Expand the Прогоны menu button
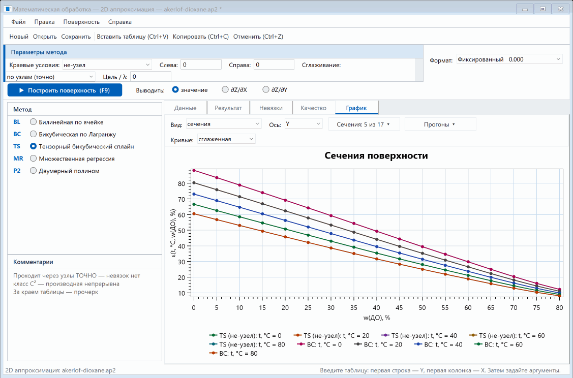The width and height of the screenshot is (573, 378). coord(440,124)
